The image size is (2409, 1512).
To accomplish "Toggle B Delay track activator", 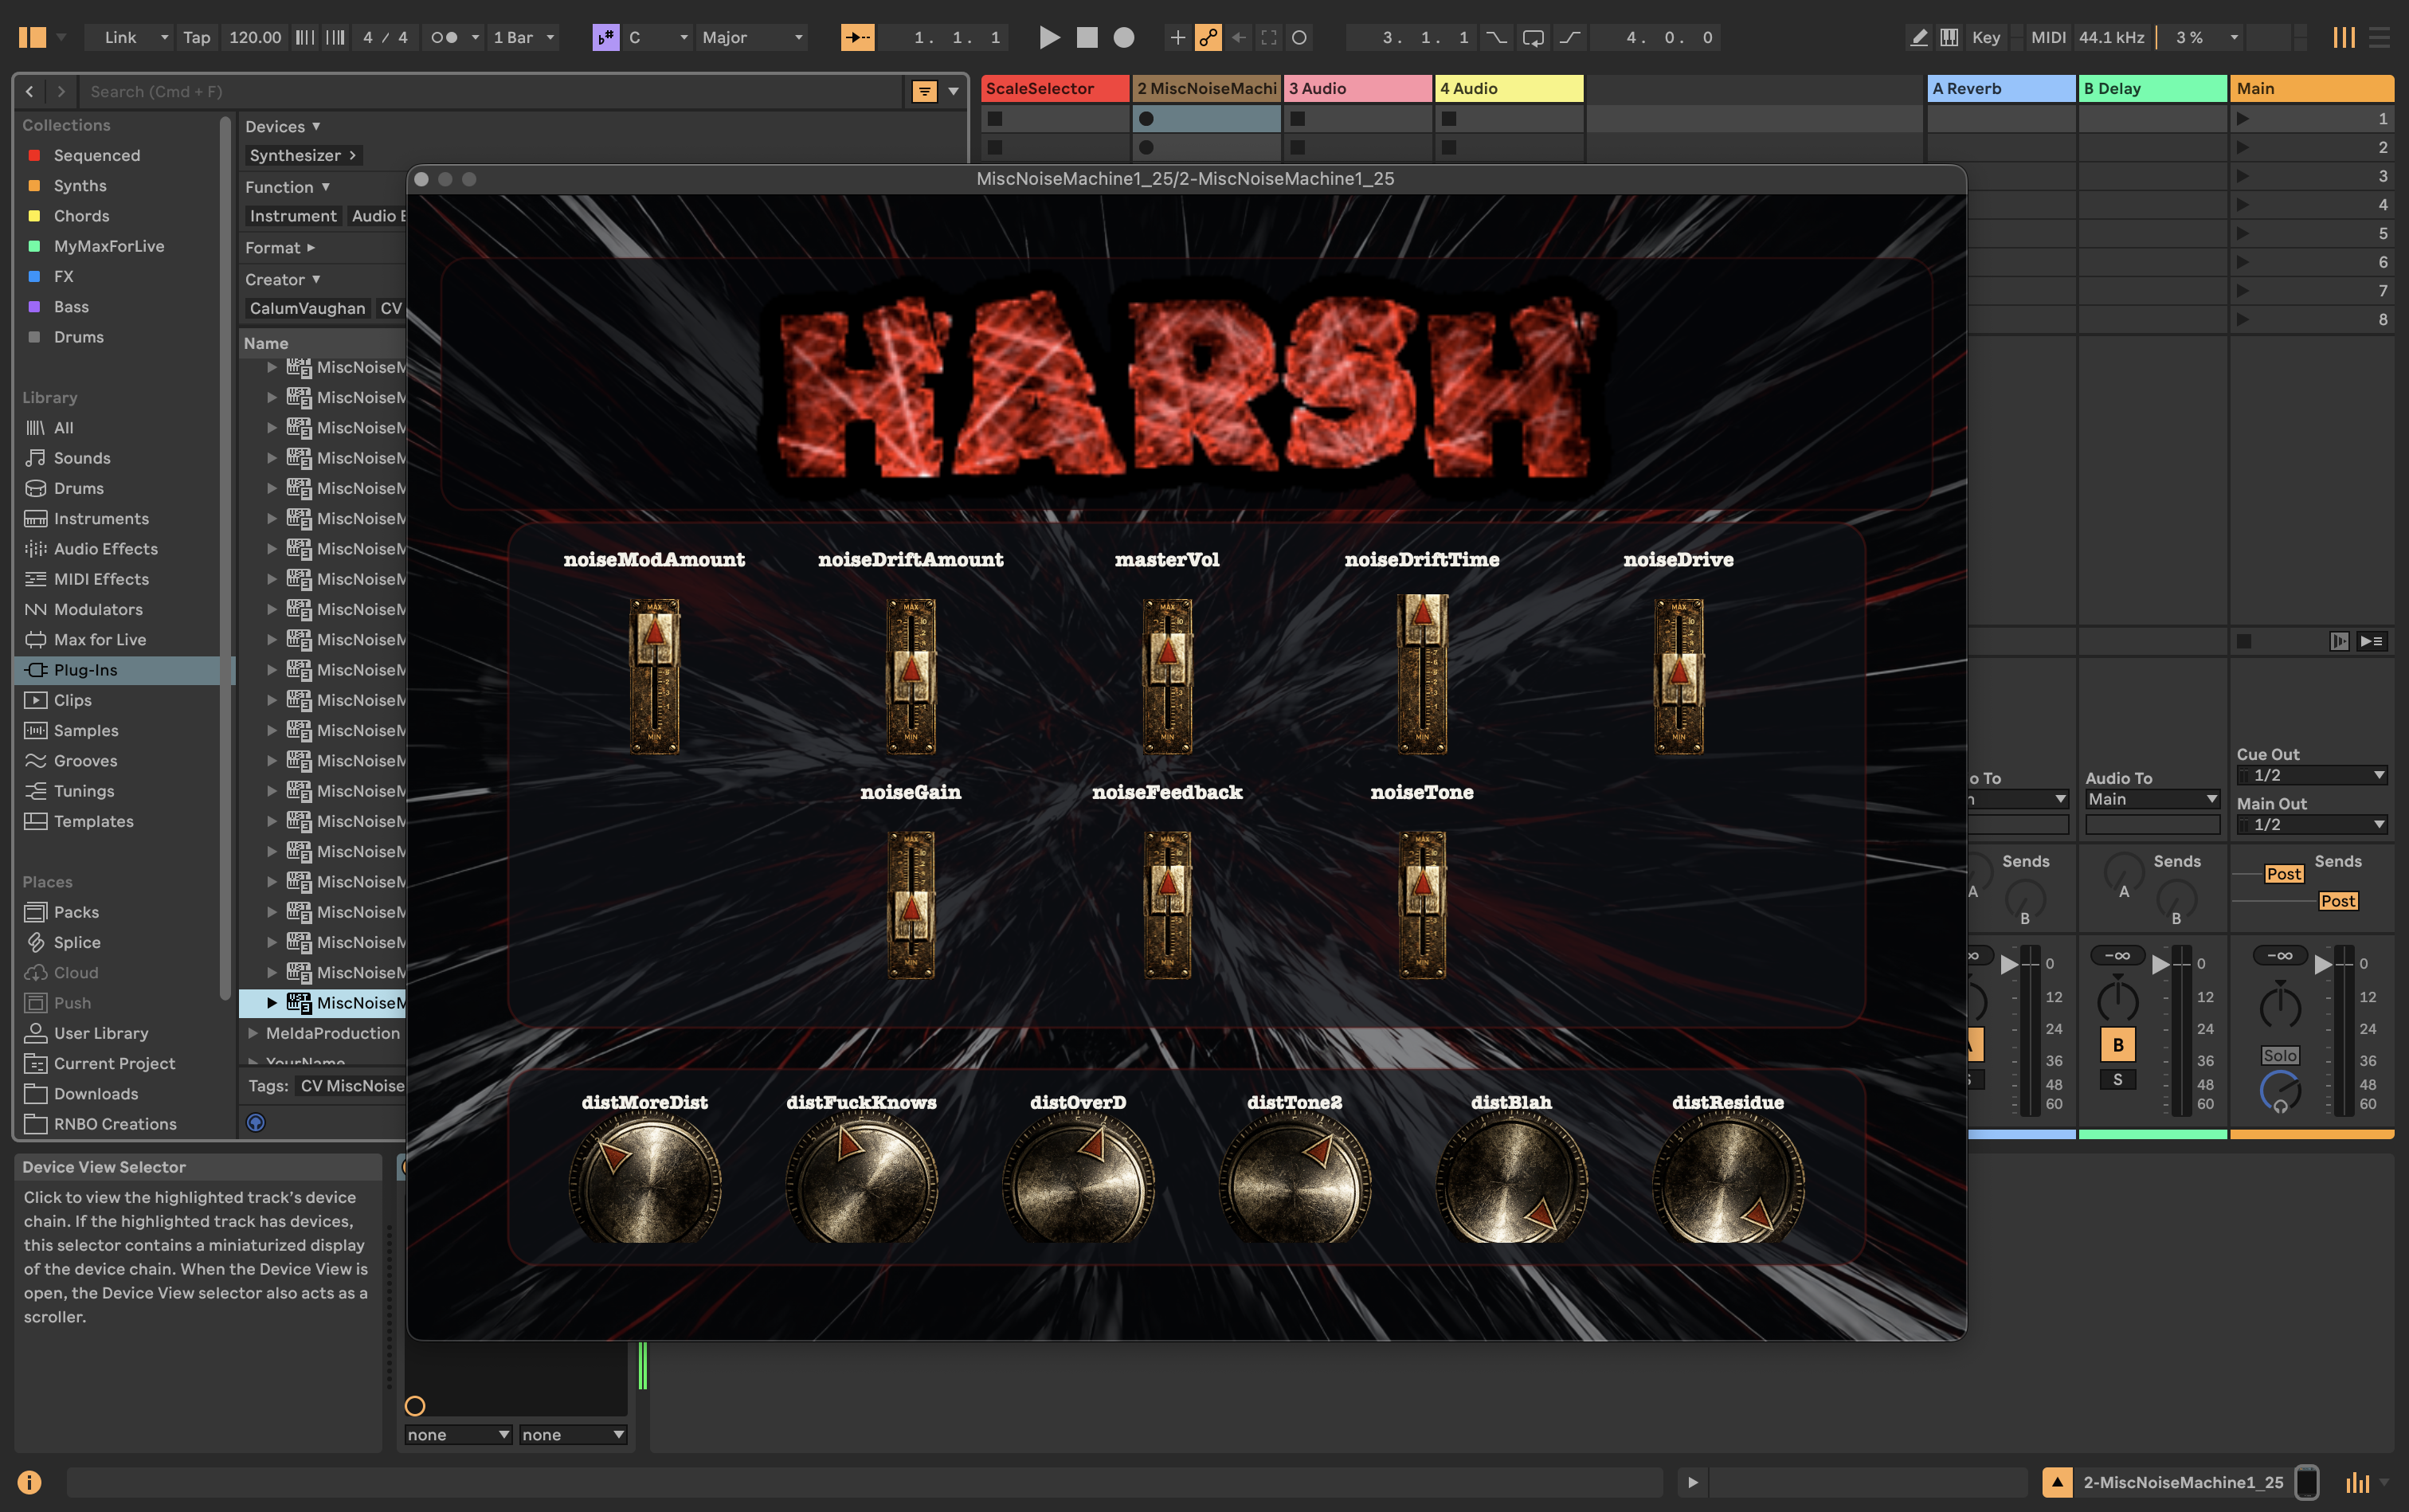I will 2118,1045.
